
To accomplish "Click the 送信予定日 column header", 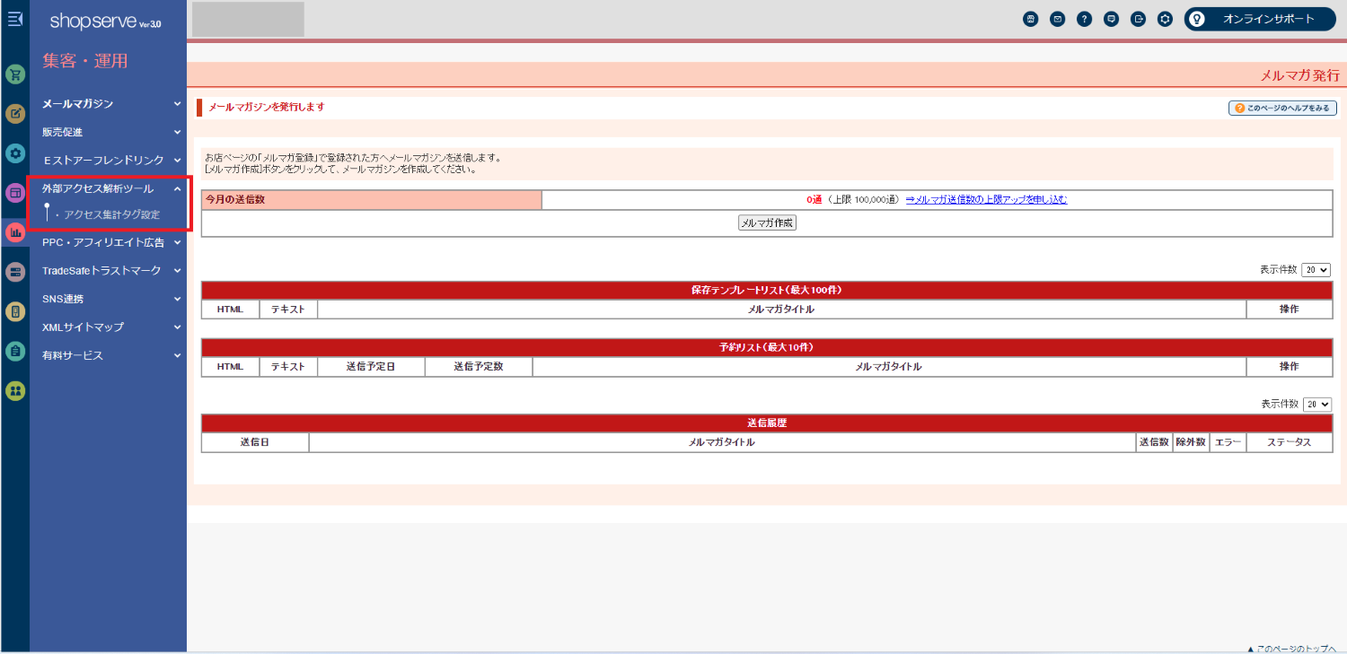I will click(371, 367).
